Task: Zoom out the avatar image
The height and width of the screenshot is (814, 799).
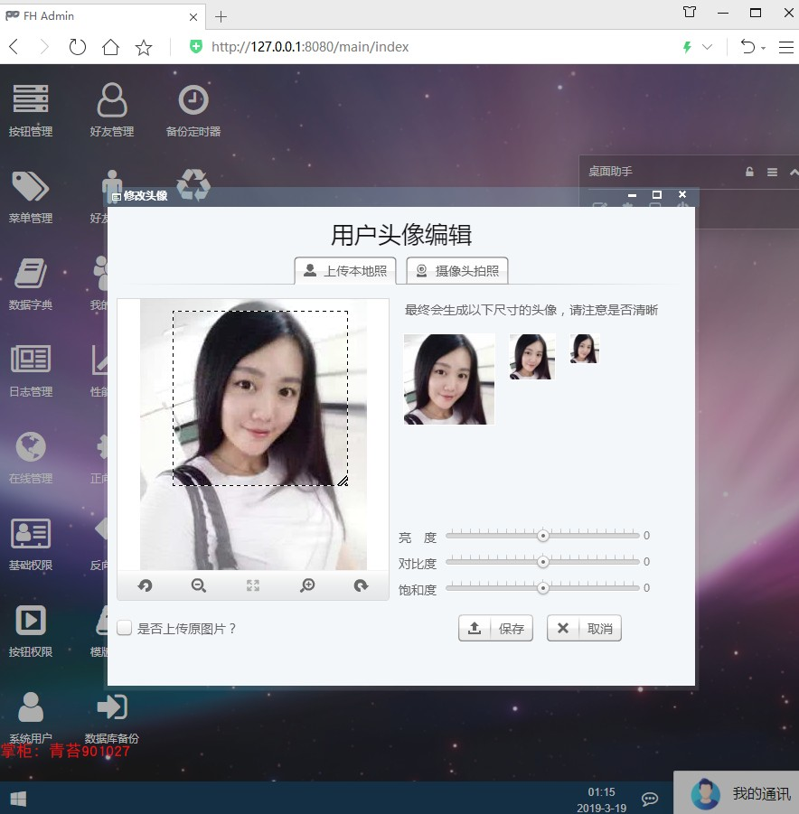Action: [199, 586]
